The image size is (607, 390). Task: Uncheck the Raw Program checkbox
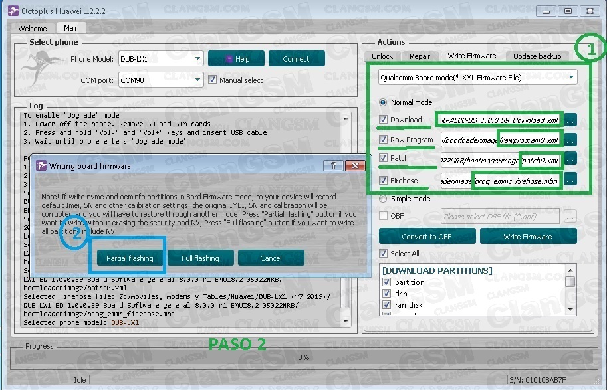coord(383,140)
